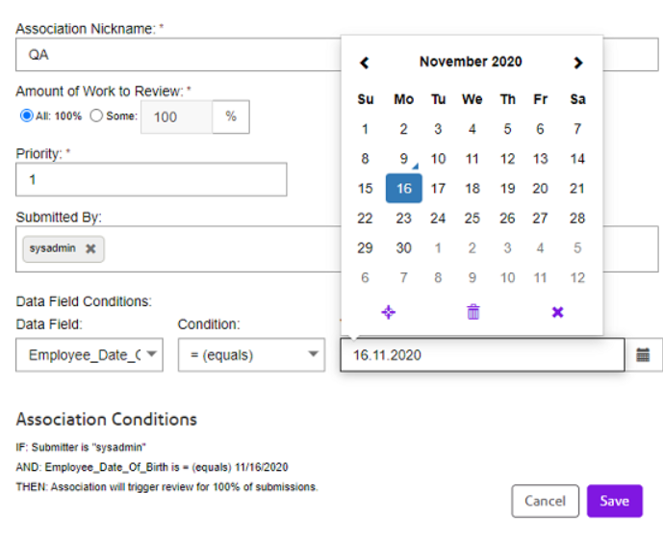Image resolution: width=663 pixels, height=545 pixels.
Task: Open the = (equals) Condition dropdown
Action: coord(251,354)
